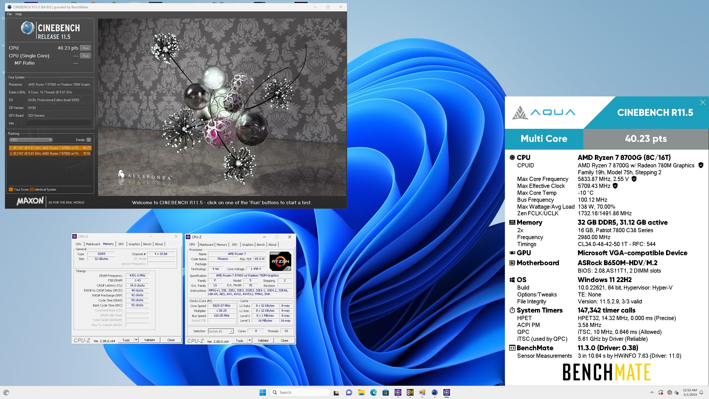Switch to Memory tab in right CPU-Z window
The image size is (709, 399).
tap(222, 245)
